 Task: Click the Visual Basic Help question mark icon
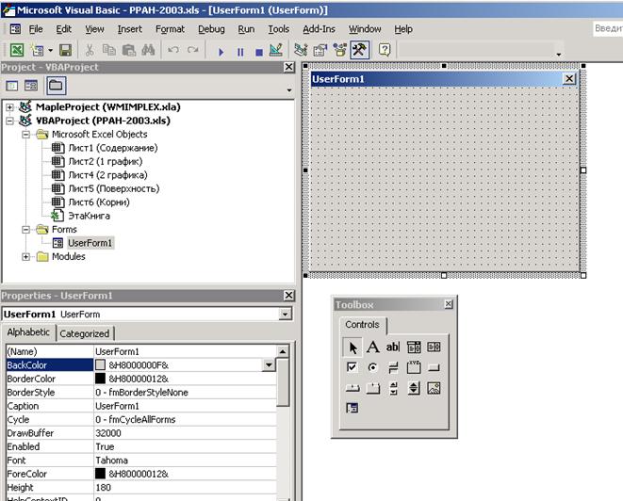[x=385, y=50]
